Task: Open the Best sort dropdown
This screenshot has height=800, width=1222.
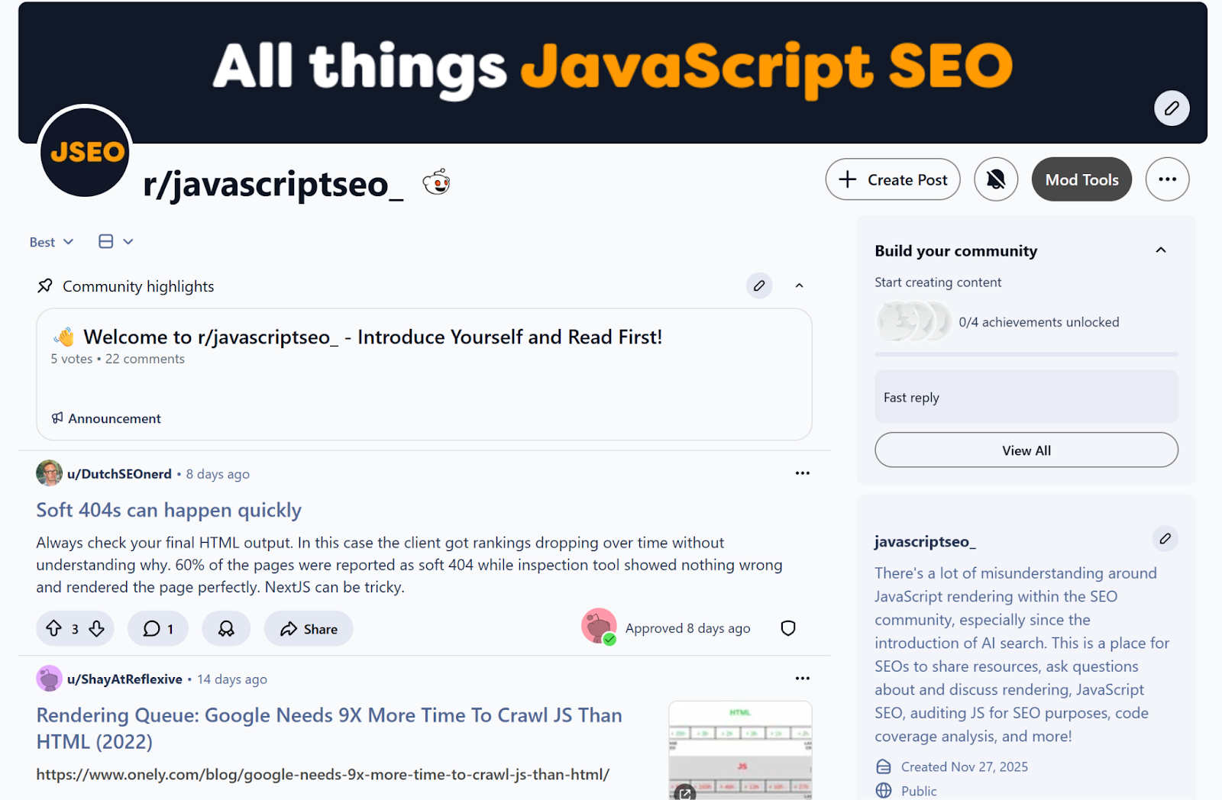Action: pos(50,241)
